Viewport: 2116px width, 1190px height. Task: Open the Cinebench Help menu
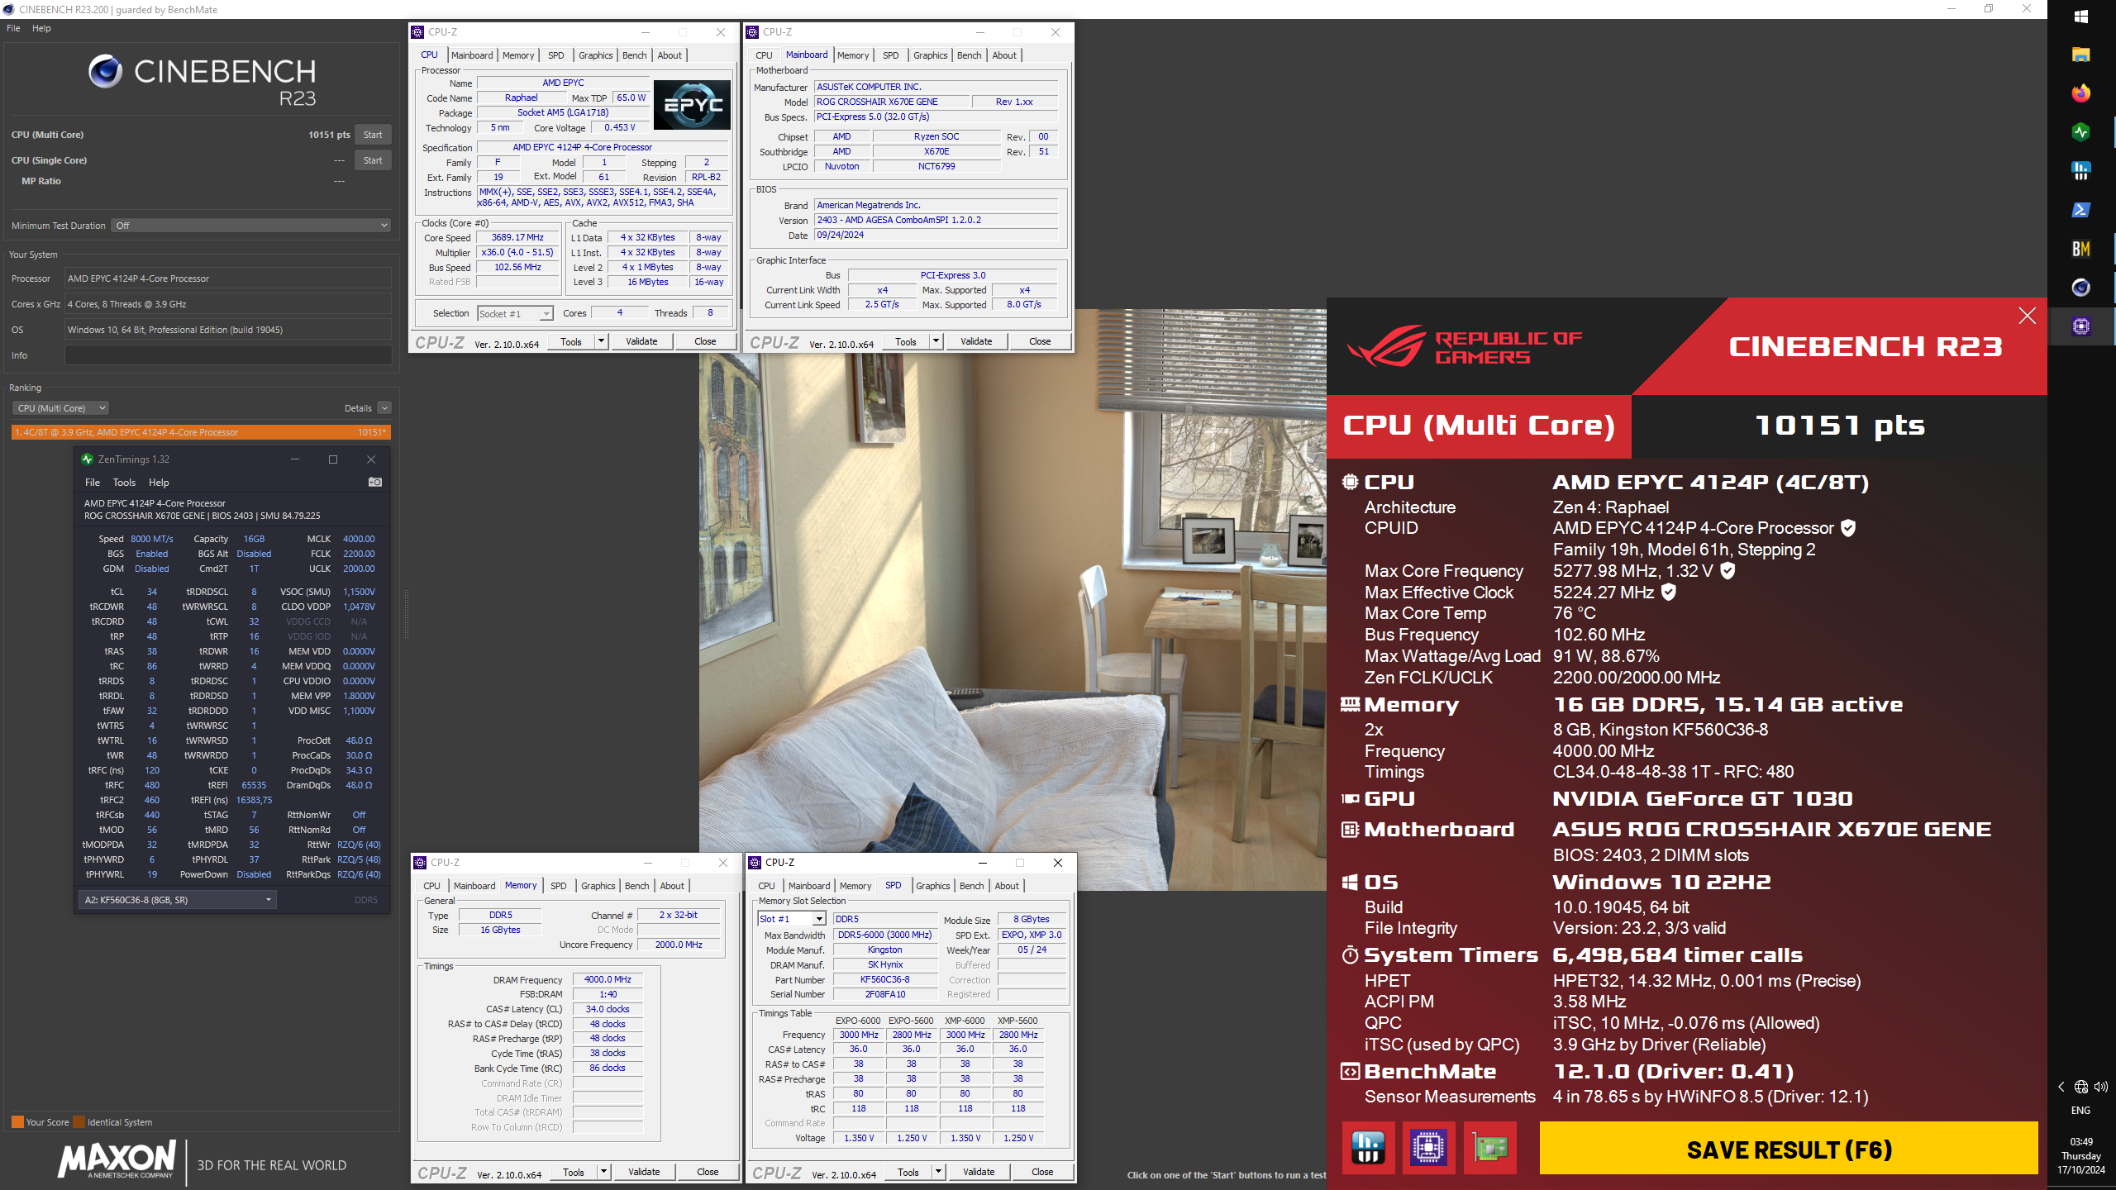[x=41, y=28]
